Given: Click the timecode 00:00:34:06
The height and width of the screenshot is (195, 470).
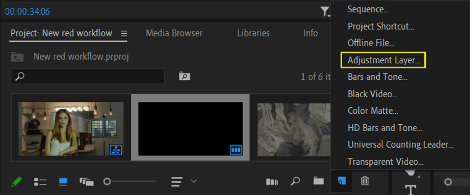Looking at the screenshot, I should (27, 12).
